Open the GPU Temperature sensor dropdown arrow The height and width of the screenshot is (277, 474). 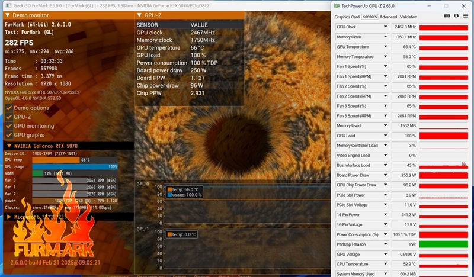click(385, 47)
